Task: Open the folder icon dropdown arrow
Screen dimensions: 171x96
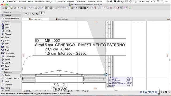Action: click(x=9, y=8)
